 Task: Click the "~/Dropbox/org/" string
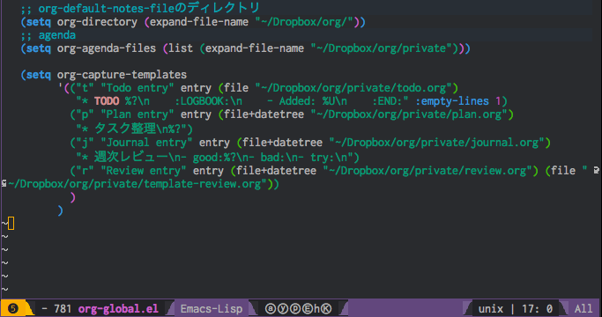[x=304, y=22]
